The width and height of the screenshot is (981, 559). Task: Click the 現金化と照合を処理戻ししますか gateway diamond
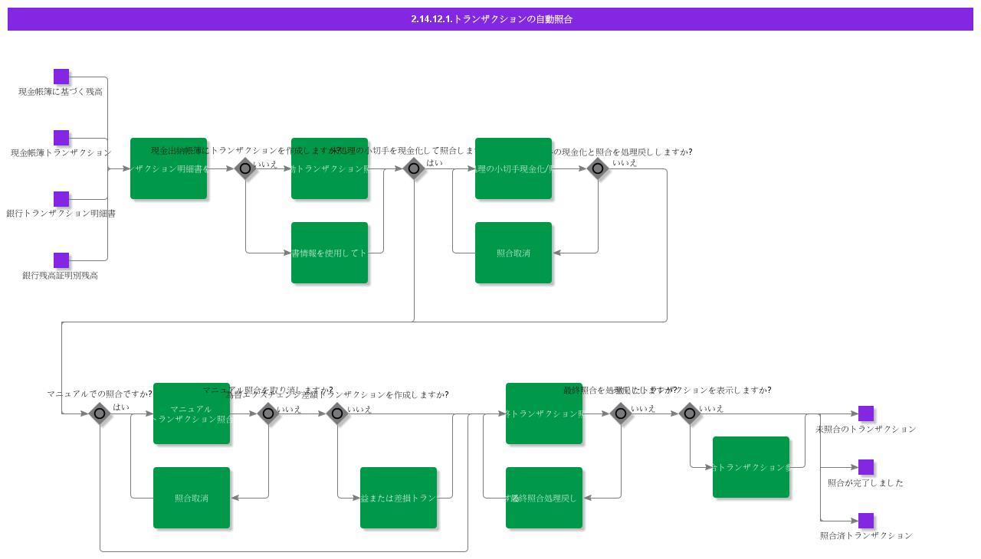coord(598,168)
